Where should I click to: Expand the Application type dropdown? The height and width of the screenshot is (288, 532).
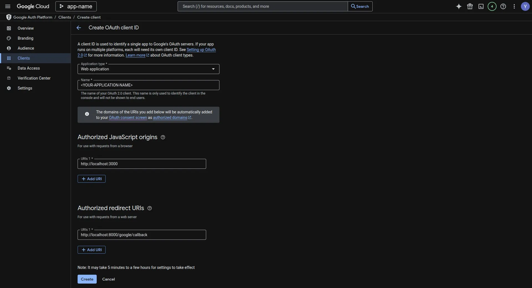coord(149,69)
